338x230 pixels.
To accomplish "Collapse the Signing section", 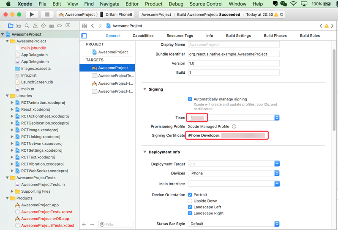I will [145, 89].
